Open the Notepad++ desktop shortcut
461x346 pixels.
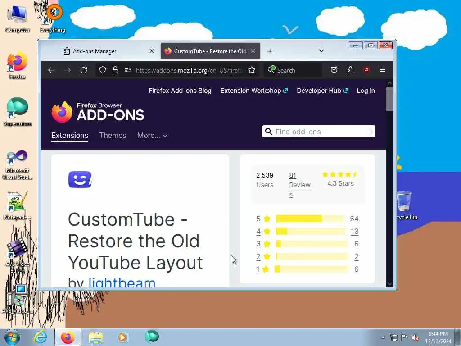[18, 206]
